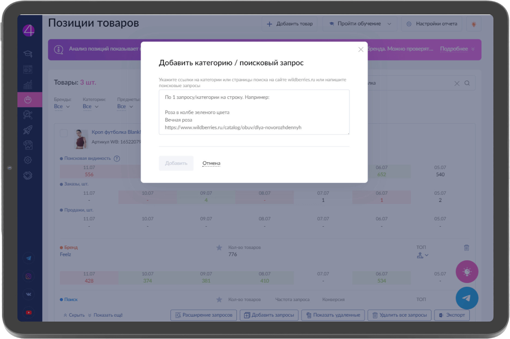Open the Категории filter dropdown
Image resolution: width=510 pixels, height=339 pixels.
pos(90,106)
